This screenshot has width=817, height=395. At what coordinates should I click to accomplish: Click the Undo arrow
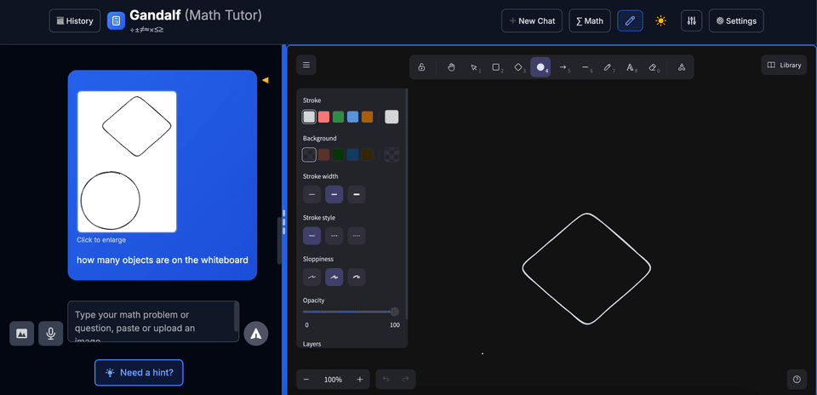[386, 380]
